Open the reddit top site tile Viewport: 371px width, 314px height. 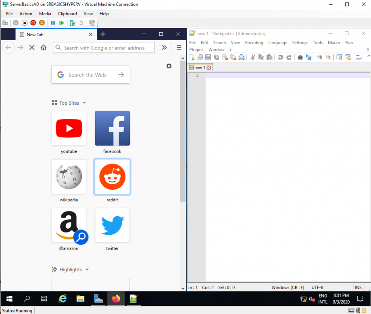(x=113, y=177)
